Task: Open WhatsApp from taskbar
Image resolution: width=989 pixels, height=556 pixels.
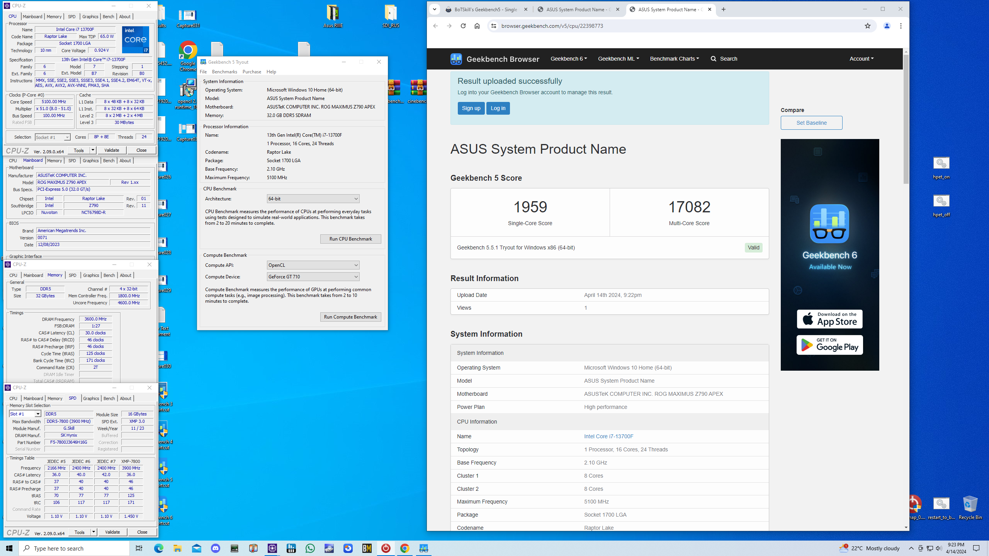Action: [310, 548]
